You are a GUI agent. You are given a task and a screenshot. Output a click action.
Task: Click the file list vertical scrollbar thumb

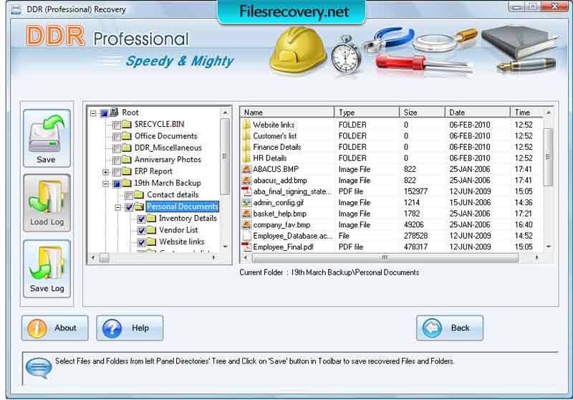[x=548, y=157]
